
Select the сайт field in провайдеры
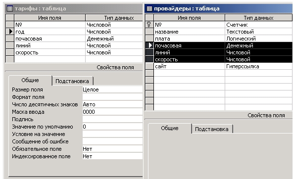189,66
